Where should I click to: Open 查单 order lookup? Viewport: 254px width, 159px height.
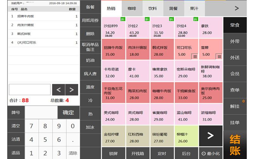pos(235,90)
